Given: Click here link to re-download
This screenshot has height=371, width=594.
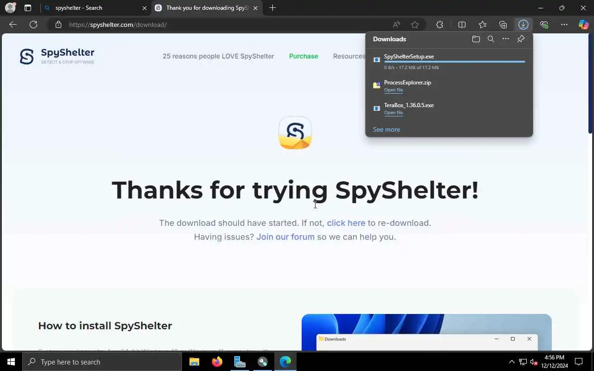Looking at the screenshot, I should (x=346, y=223).
